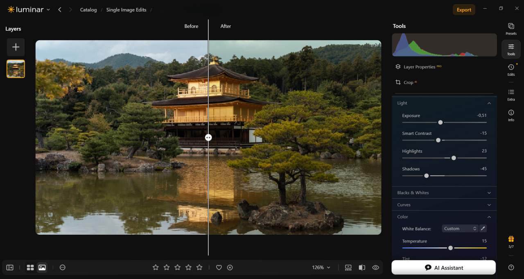Screen dimensions: 524x279
Task: Click the Highlights slider handle
Action: click(454, 158)
